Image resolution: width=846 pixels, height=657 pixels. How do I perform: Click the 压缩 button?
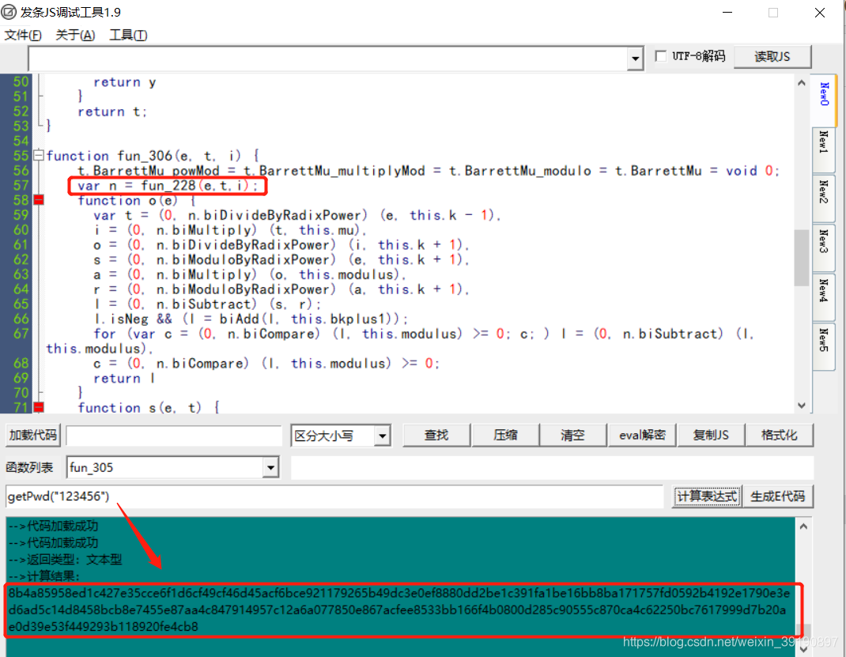tap(505, 435)
